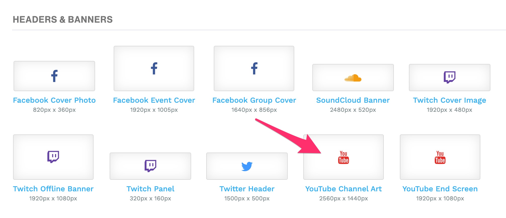This screenshot has height=218, width=506.
Task: Follow the Twitch Cover Image link
Action: pyautogui.click(x=449, y=100)
